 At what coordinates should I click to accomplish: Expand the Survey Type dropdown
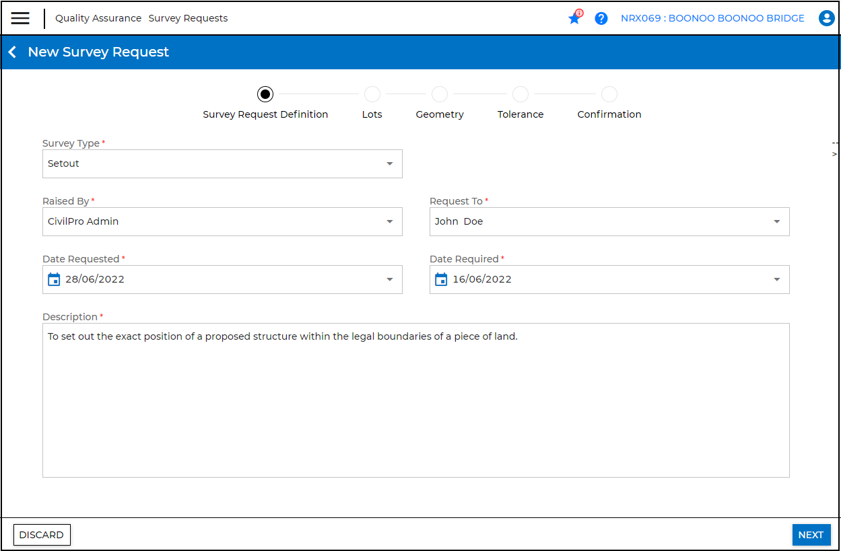(x=389, y=164)
